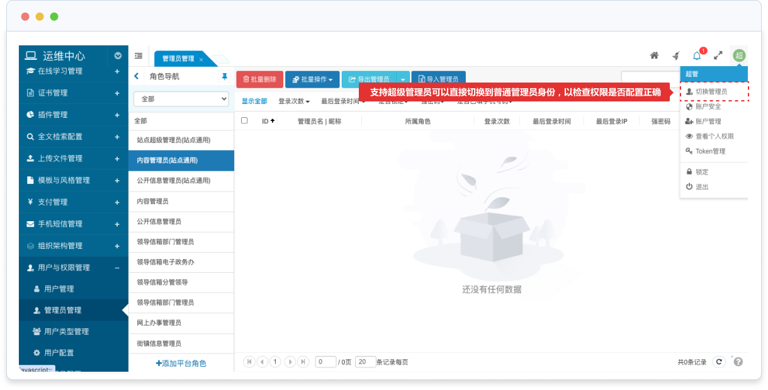Close the 管理员管理 tab

pos(201,59)
